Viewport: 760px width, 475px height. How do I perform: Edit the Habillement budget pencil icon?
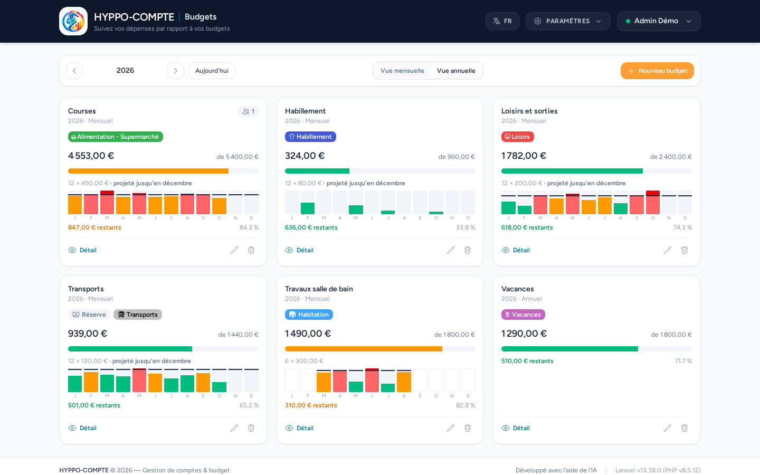(x=451, y=250)
